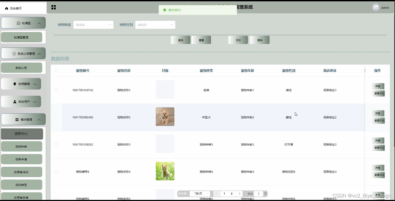The height and width of the screenshot is (201, 395).
Task: Click the 提交成功 success check icon
Action: [x=164, y=10]
